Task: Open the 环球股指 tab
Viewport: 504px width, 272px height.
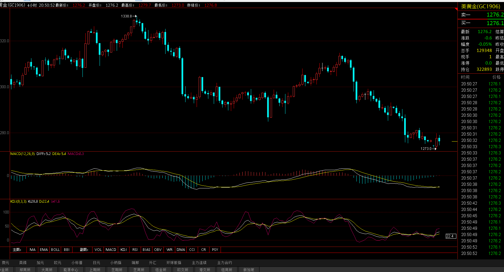Action: pos(174,263)
